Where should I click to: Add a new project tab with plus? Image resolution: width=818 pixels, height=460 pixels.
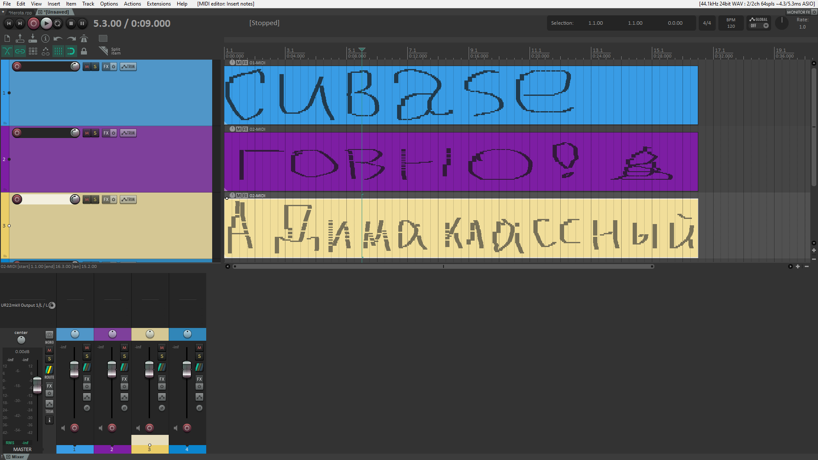pyautogui.click(x=3, y=12)
